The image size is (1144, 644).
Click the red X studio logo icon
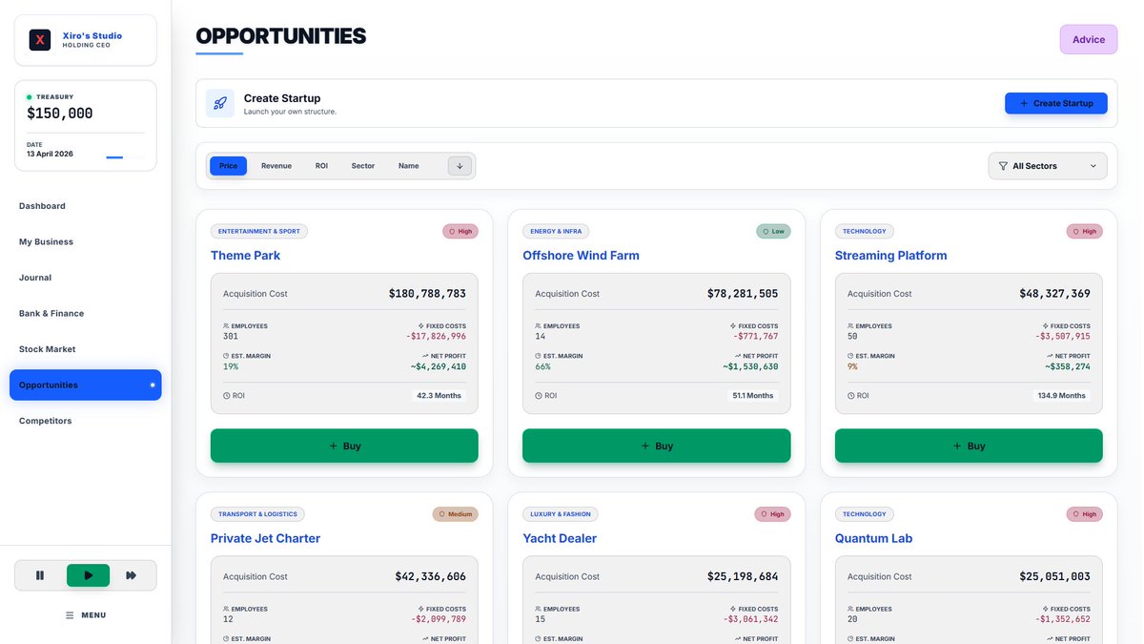pos(40,40)
